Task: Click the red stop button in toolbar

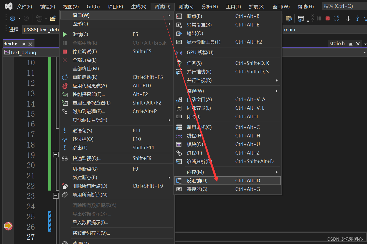Action: click(x=328, y=18)
